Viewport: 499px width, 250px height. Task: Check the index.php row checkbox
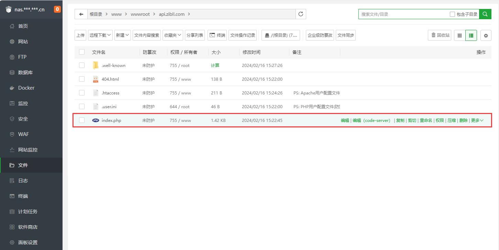point(82,120)
